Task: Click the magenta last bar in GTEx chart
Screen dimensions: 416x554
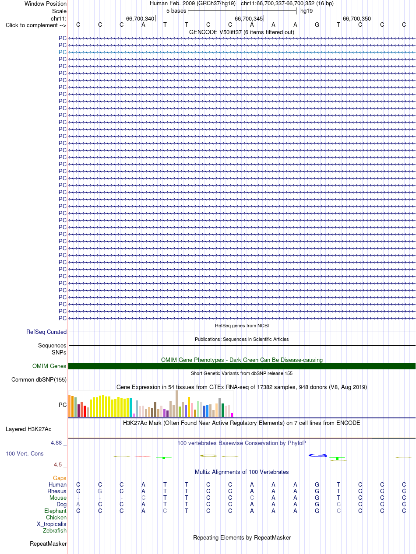Action: [x=232, y=415]
